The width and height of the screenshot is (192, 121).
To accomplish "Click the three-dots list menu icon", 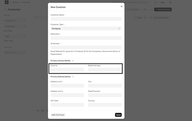I will (x=151, y=9).
